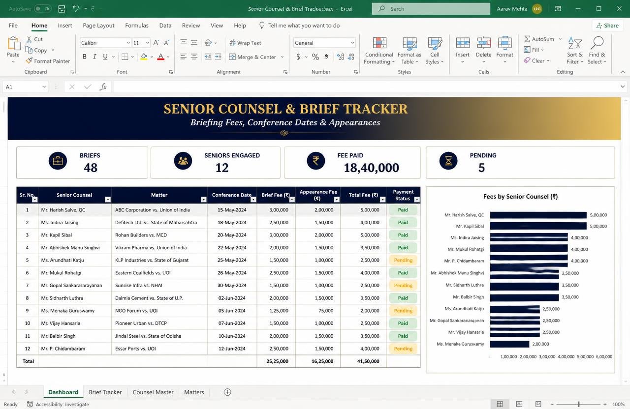Click the Format cells icon
This screenshot has height=409, width=630.
[504, 43]
